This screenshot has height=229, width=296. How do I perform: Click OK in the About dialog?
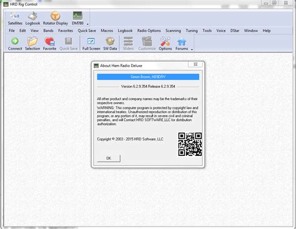pyautogui.click(x=109, y=158)
